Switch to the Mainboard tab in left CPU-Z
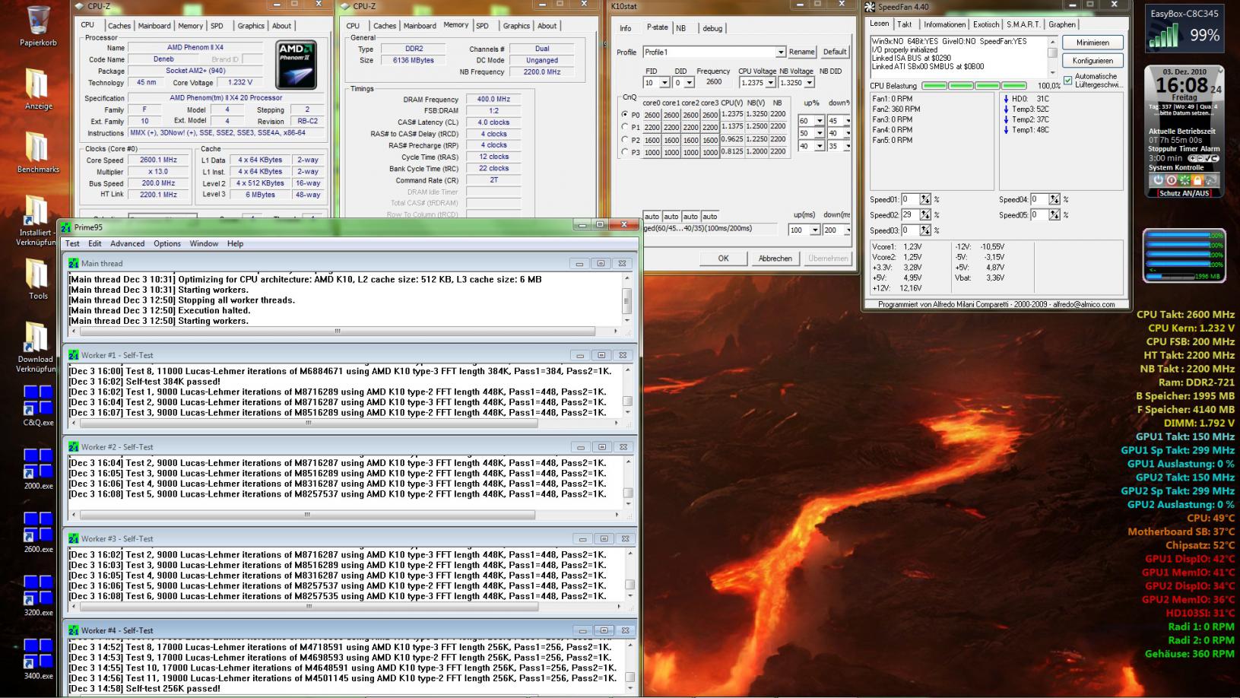Viewport: 1240px width, 698px height. [154, 26]
